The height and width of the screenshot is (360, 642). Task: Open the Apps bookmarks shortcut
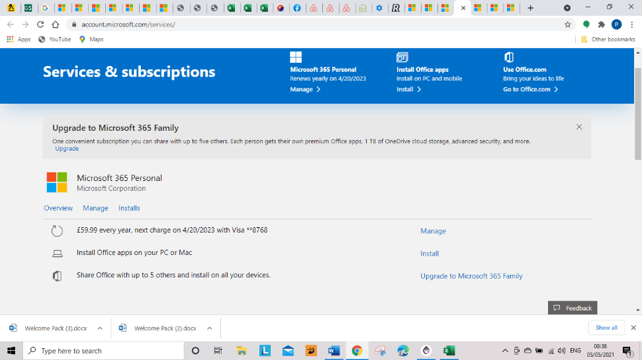point(19,39)
